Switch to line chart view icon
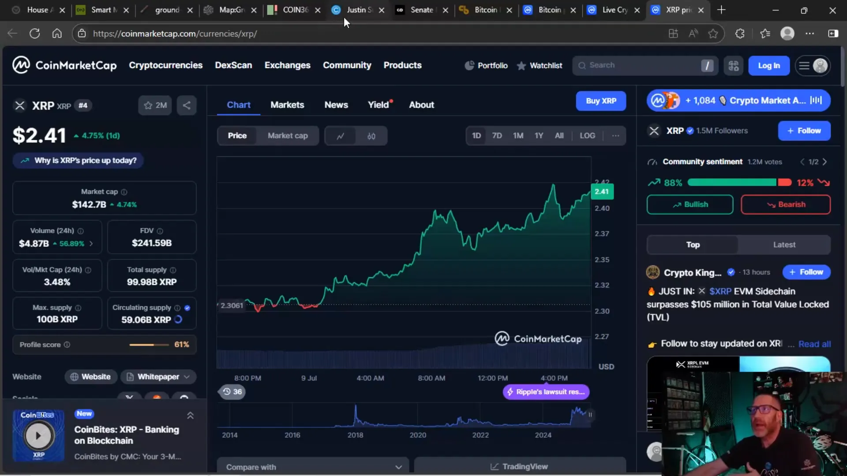Image resolution: width=847 pixels, height=476 pixels. click(340, 136)
